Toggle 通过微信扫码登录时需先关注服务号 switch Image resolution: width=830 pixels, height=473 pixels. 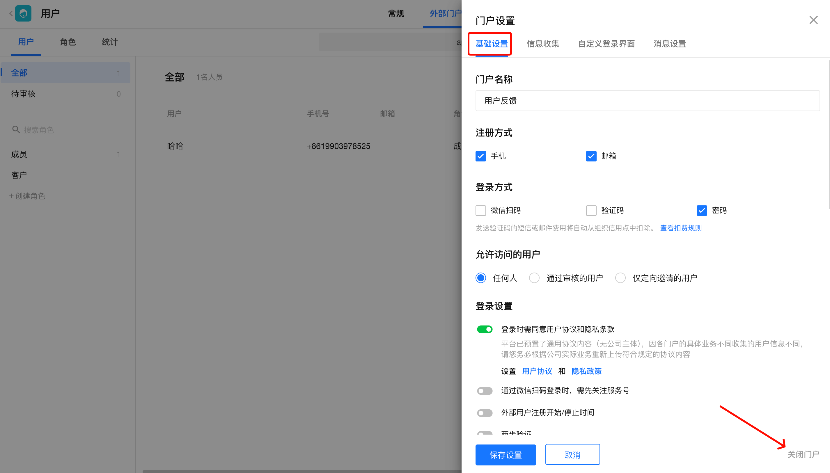tap(485, 391)
